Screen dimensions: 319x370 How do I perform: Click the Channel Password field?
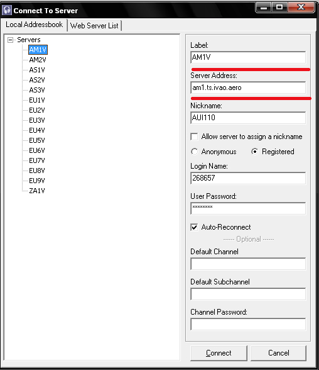(x=248, y=324)
